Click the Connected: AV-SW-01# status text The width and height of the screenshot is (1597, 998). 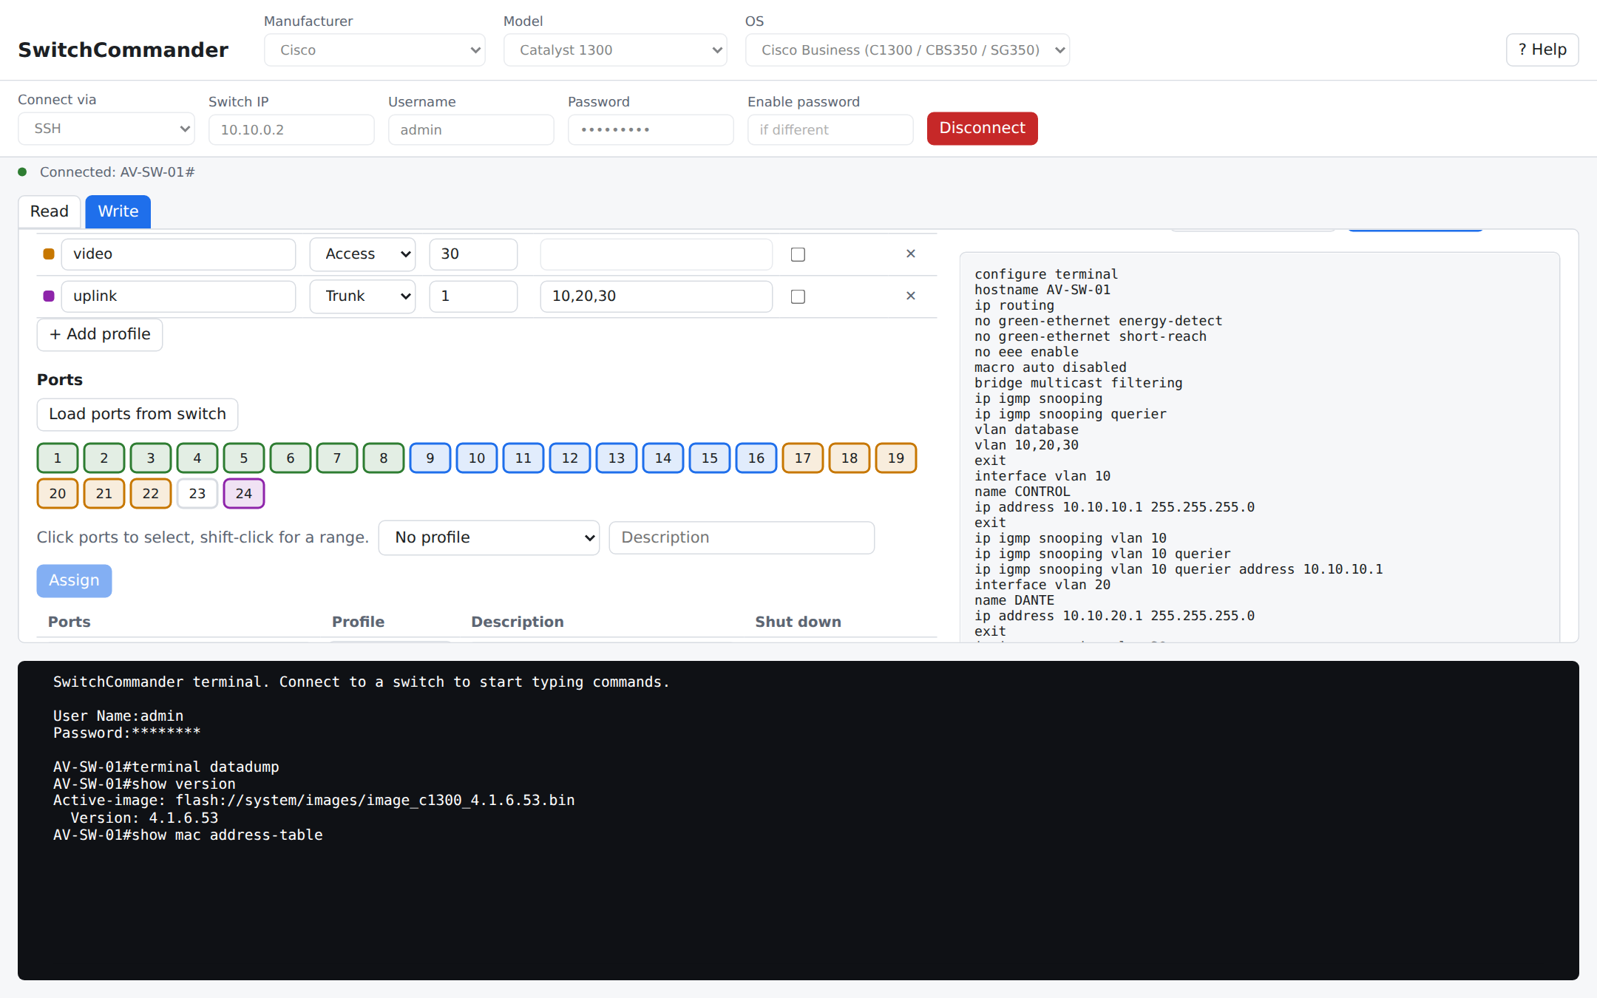pyautogui.click(x=117, y=172)
